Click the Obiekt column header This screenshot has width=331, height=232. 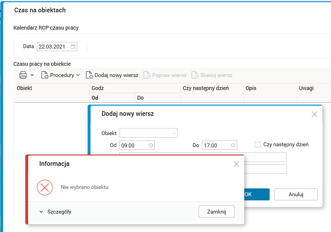[24, 88]
